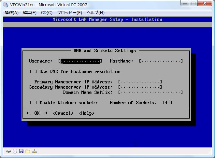Focus the Username input field

(x=80, y=61)
